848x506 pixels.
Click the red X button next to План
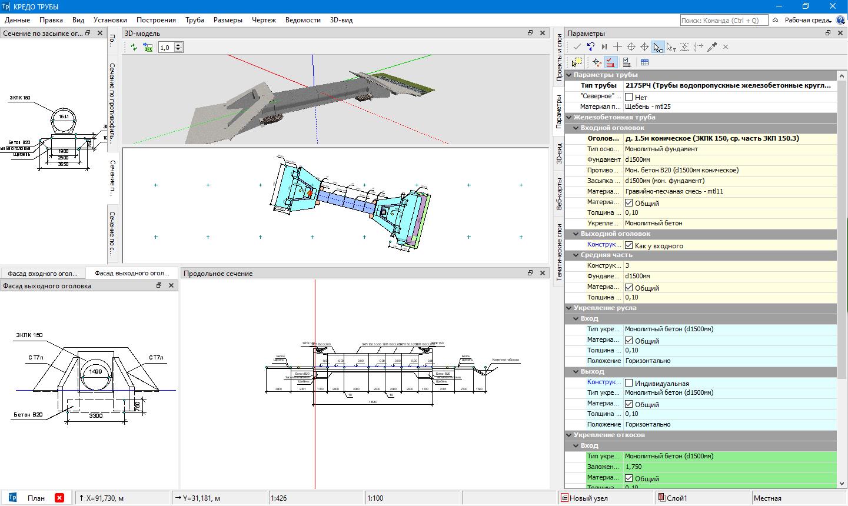[x=59, y=498]
